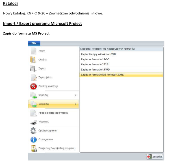Click the magnifier page icon for Podgląd

[x=33, y=113]
